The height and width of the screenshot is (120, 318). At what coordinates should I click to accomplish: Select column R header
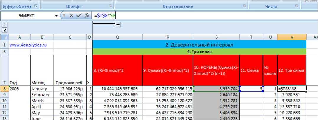point(168,37)
